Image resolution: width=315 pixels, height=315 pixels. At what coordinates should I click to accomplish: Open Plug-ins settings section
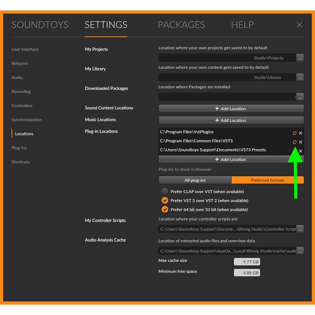[19, 148]
